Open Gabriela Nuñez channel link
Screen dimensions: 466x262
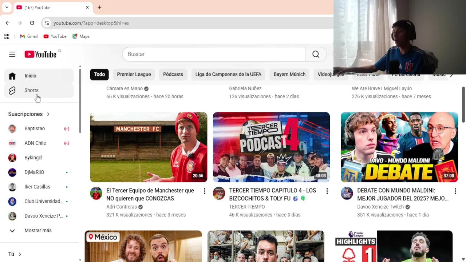click(x=245, y=88)
